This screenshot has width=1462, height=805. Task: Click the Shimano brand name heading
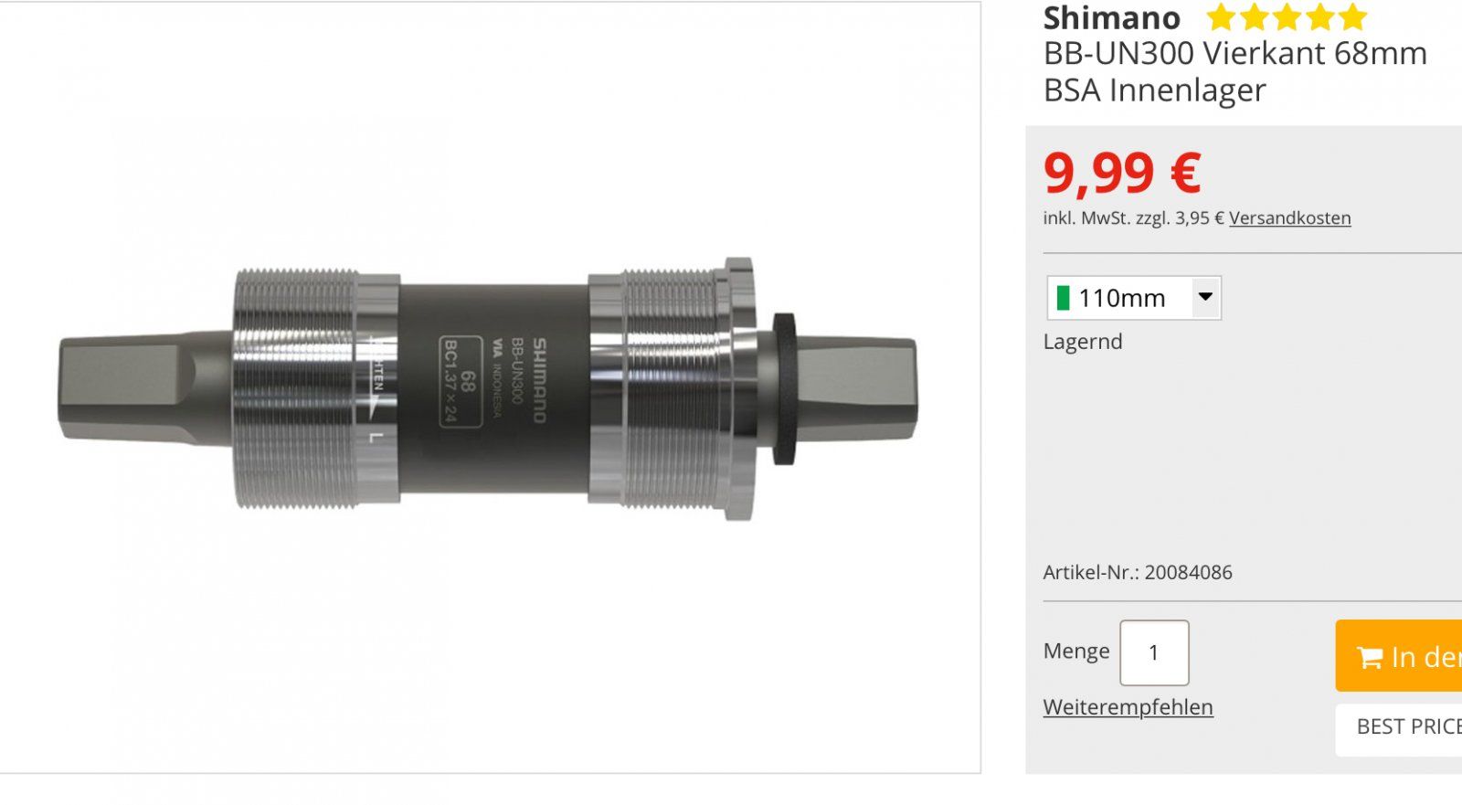[x=1111, y=18]
